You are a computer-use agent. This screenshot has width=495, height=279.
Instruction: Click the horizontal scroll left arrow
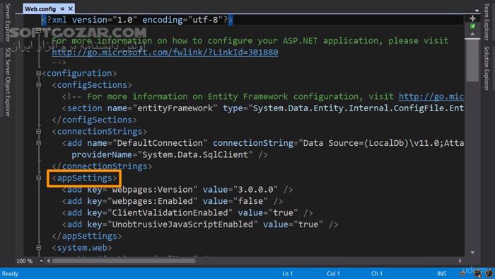click(48, 261)
